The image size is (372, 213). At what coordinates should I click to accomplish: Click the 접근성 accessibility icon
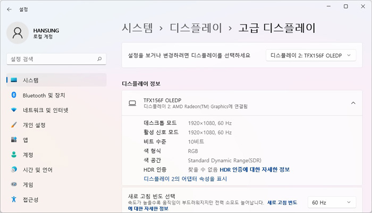pyautogui.click(x=14, y=199)
